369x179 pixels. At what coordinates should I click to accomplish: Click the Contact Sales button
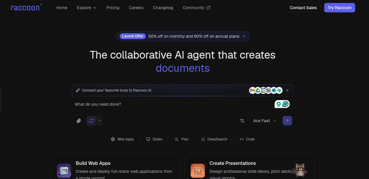[x=303, y=8]
